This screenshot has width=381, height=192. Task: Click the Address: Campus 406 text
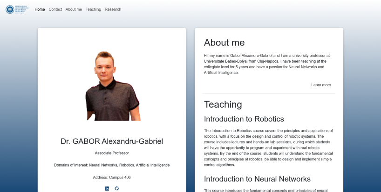pos(112,178)
